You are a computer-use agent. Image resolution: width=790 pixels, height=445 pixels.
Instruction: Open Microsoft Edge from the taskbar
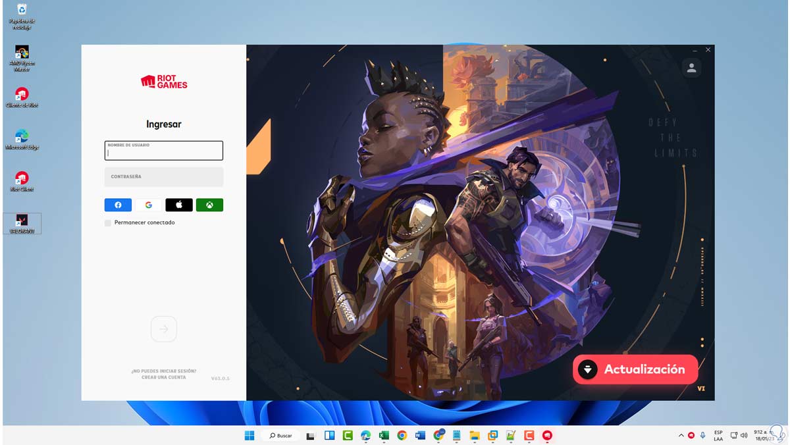point(366,435)
